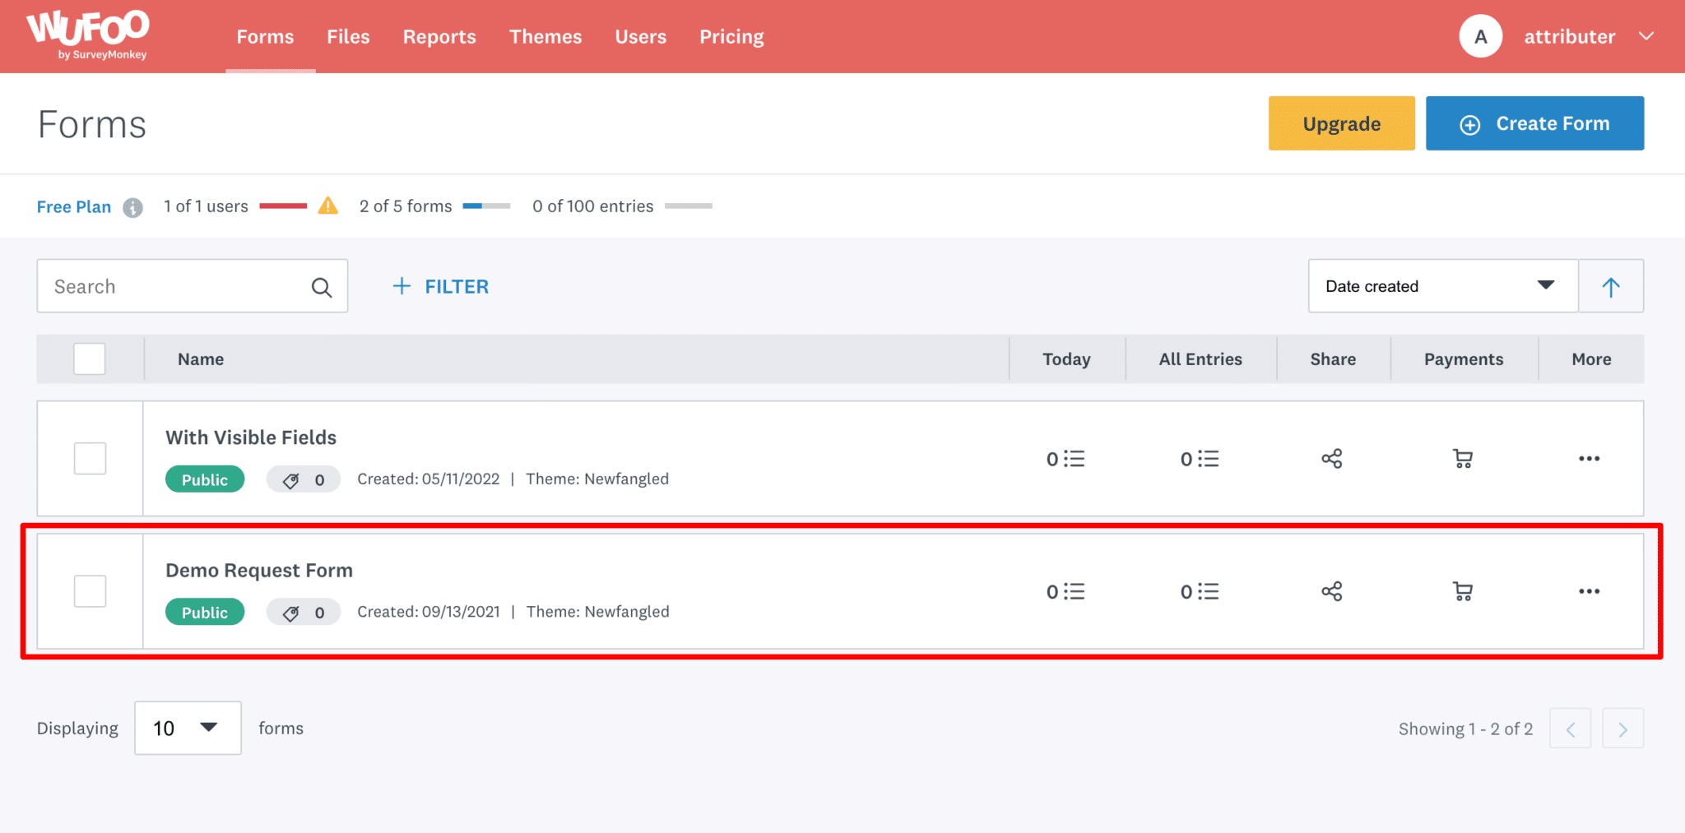Open the More options ellipsis for Demo Request Form

[x=1590, y=590]
